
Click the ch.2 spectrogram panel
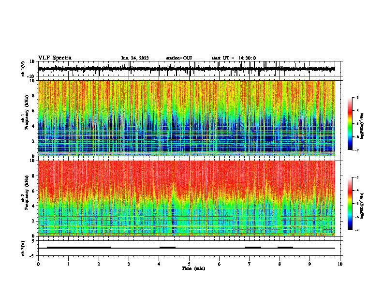click(x=186, y=198)
